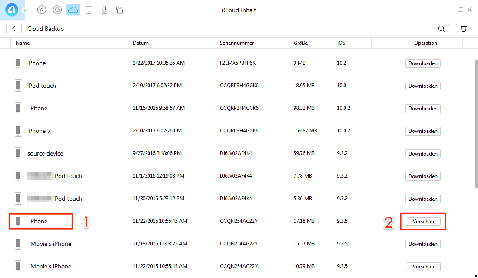The height and width of the screenshot is (278, 478).
Task: Select the source device row name
Action: click(x=45, y=153)
